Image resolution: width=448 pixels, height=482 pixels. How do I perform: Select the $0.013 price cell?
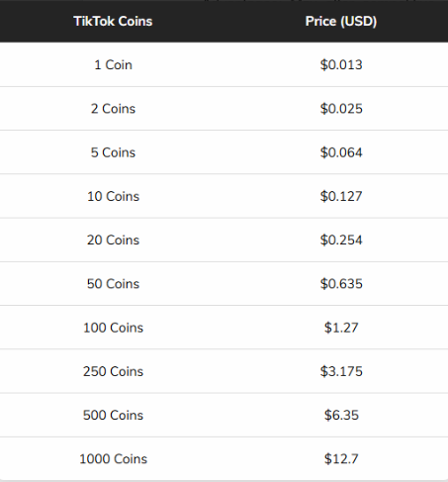(341, 64)
